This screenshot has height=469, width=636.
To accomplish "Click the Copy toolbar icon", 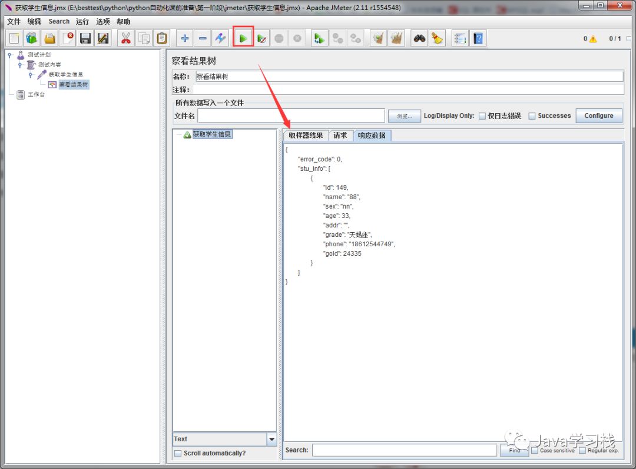I will click(x=144, y=38).
